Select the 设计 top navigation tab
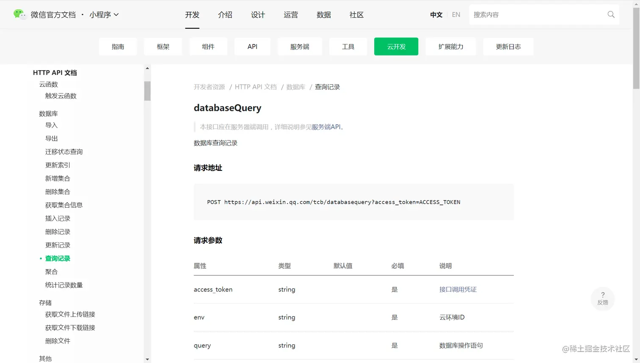Image resolution: width=640 pixels, height=363 pixels. [258, 15]
